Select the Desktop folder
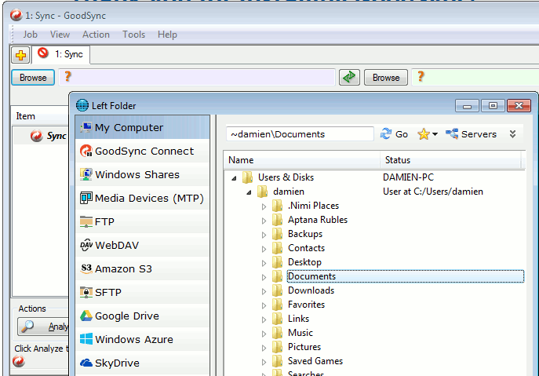 coord(304,262)
